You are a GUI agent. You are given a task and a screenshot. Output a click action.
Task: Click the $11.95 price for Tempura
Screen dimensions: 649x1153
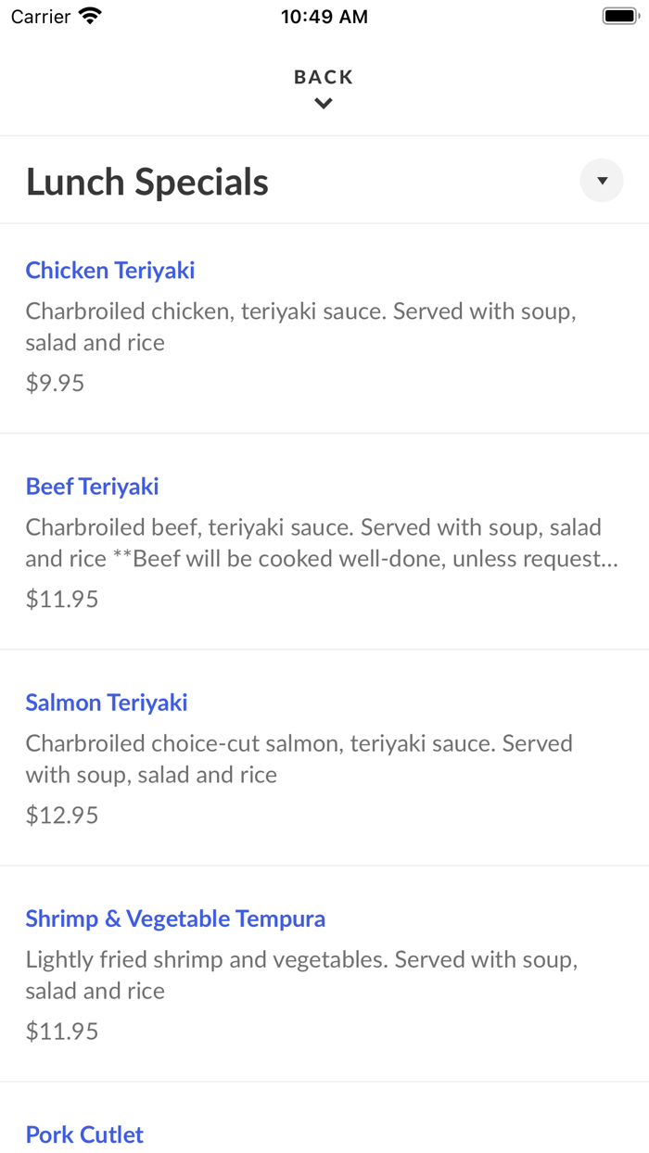[x=61, y=1031]
